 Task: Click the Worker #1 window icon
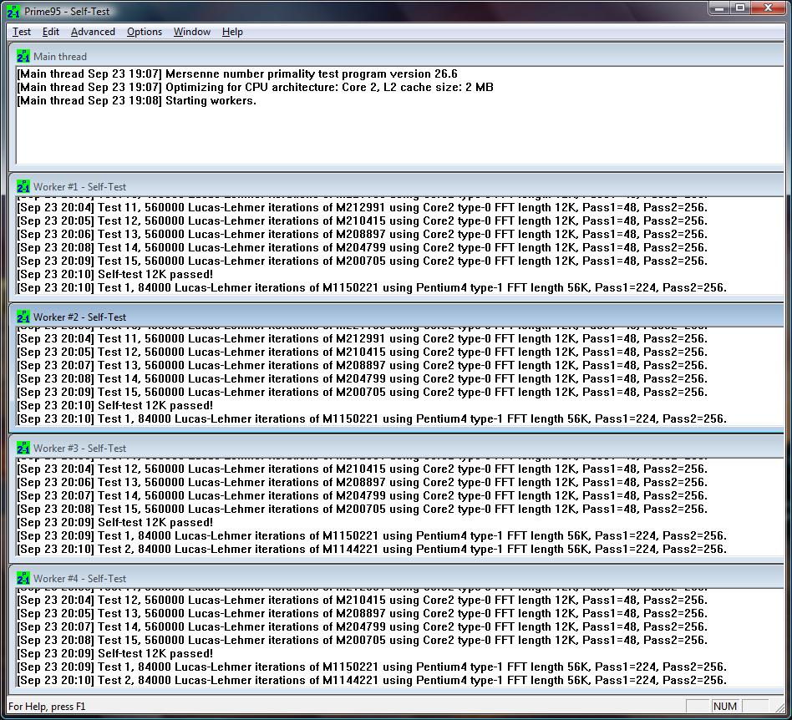pos(23,186)
